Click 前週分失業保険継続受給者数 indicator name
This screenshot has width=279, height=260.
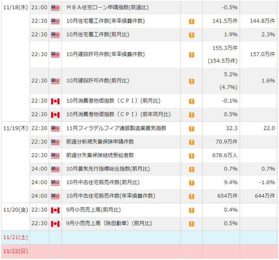100,155
